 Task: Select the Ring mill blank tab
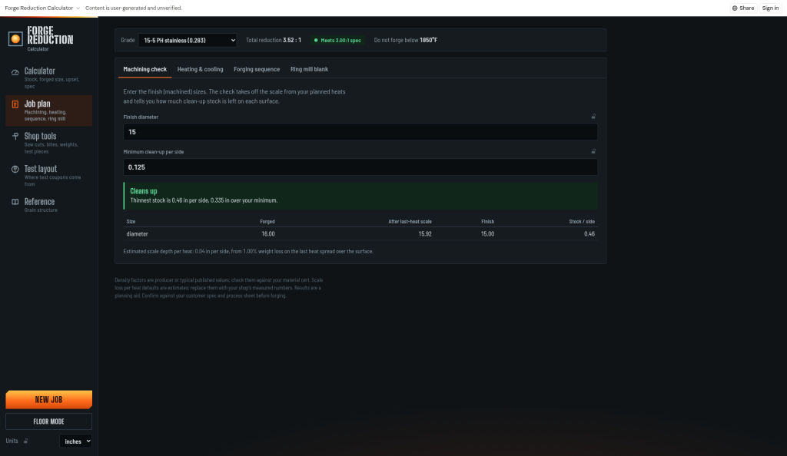tap(309, 69)
